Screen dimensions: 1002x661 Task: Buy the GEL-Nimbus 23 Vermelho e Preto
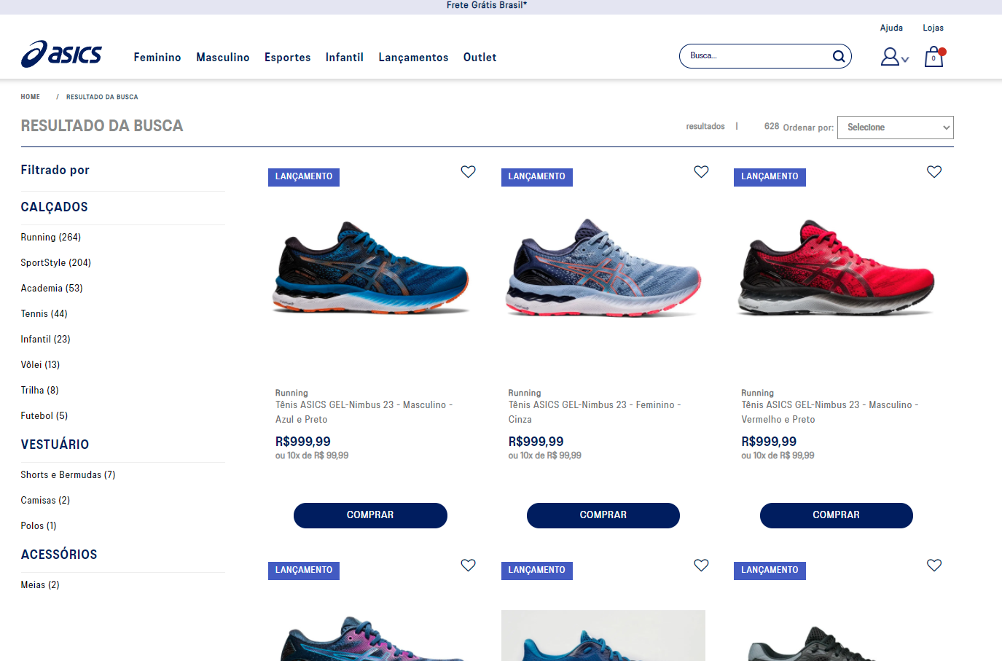(x=837, y=515)
